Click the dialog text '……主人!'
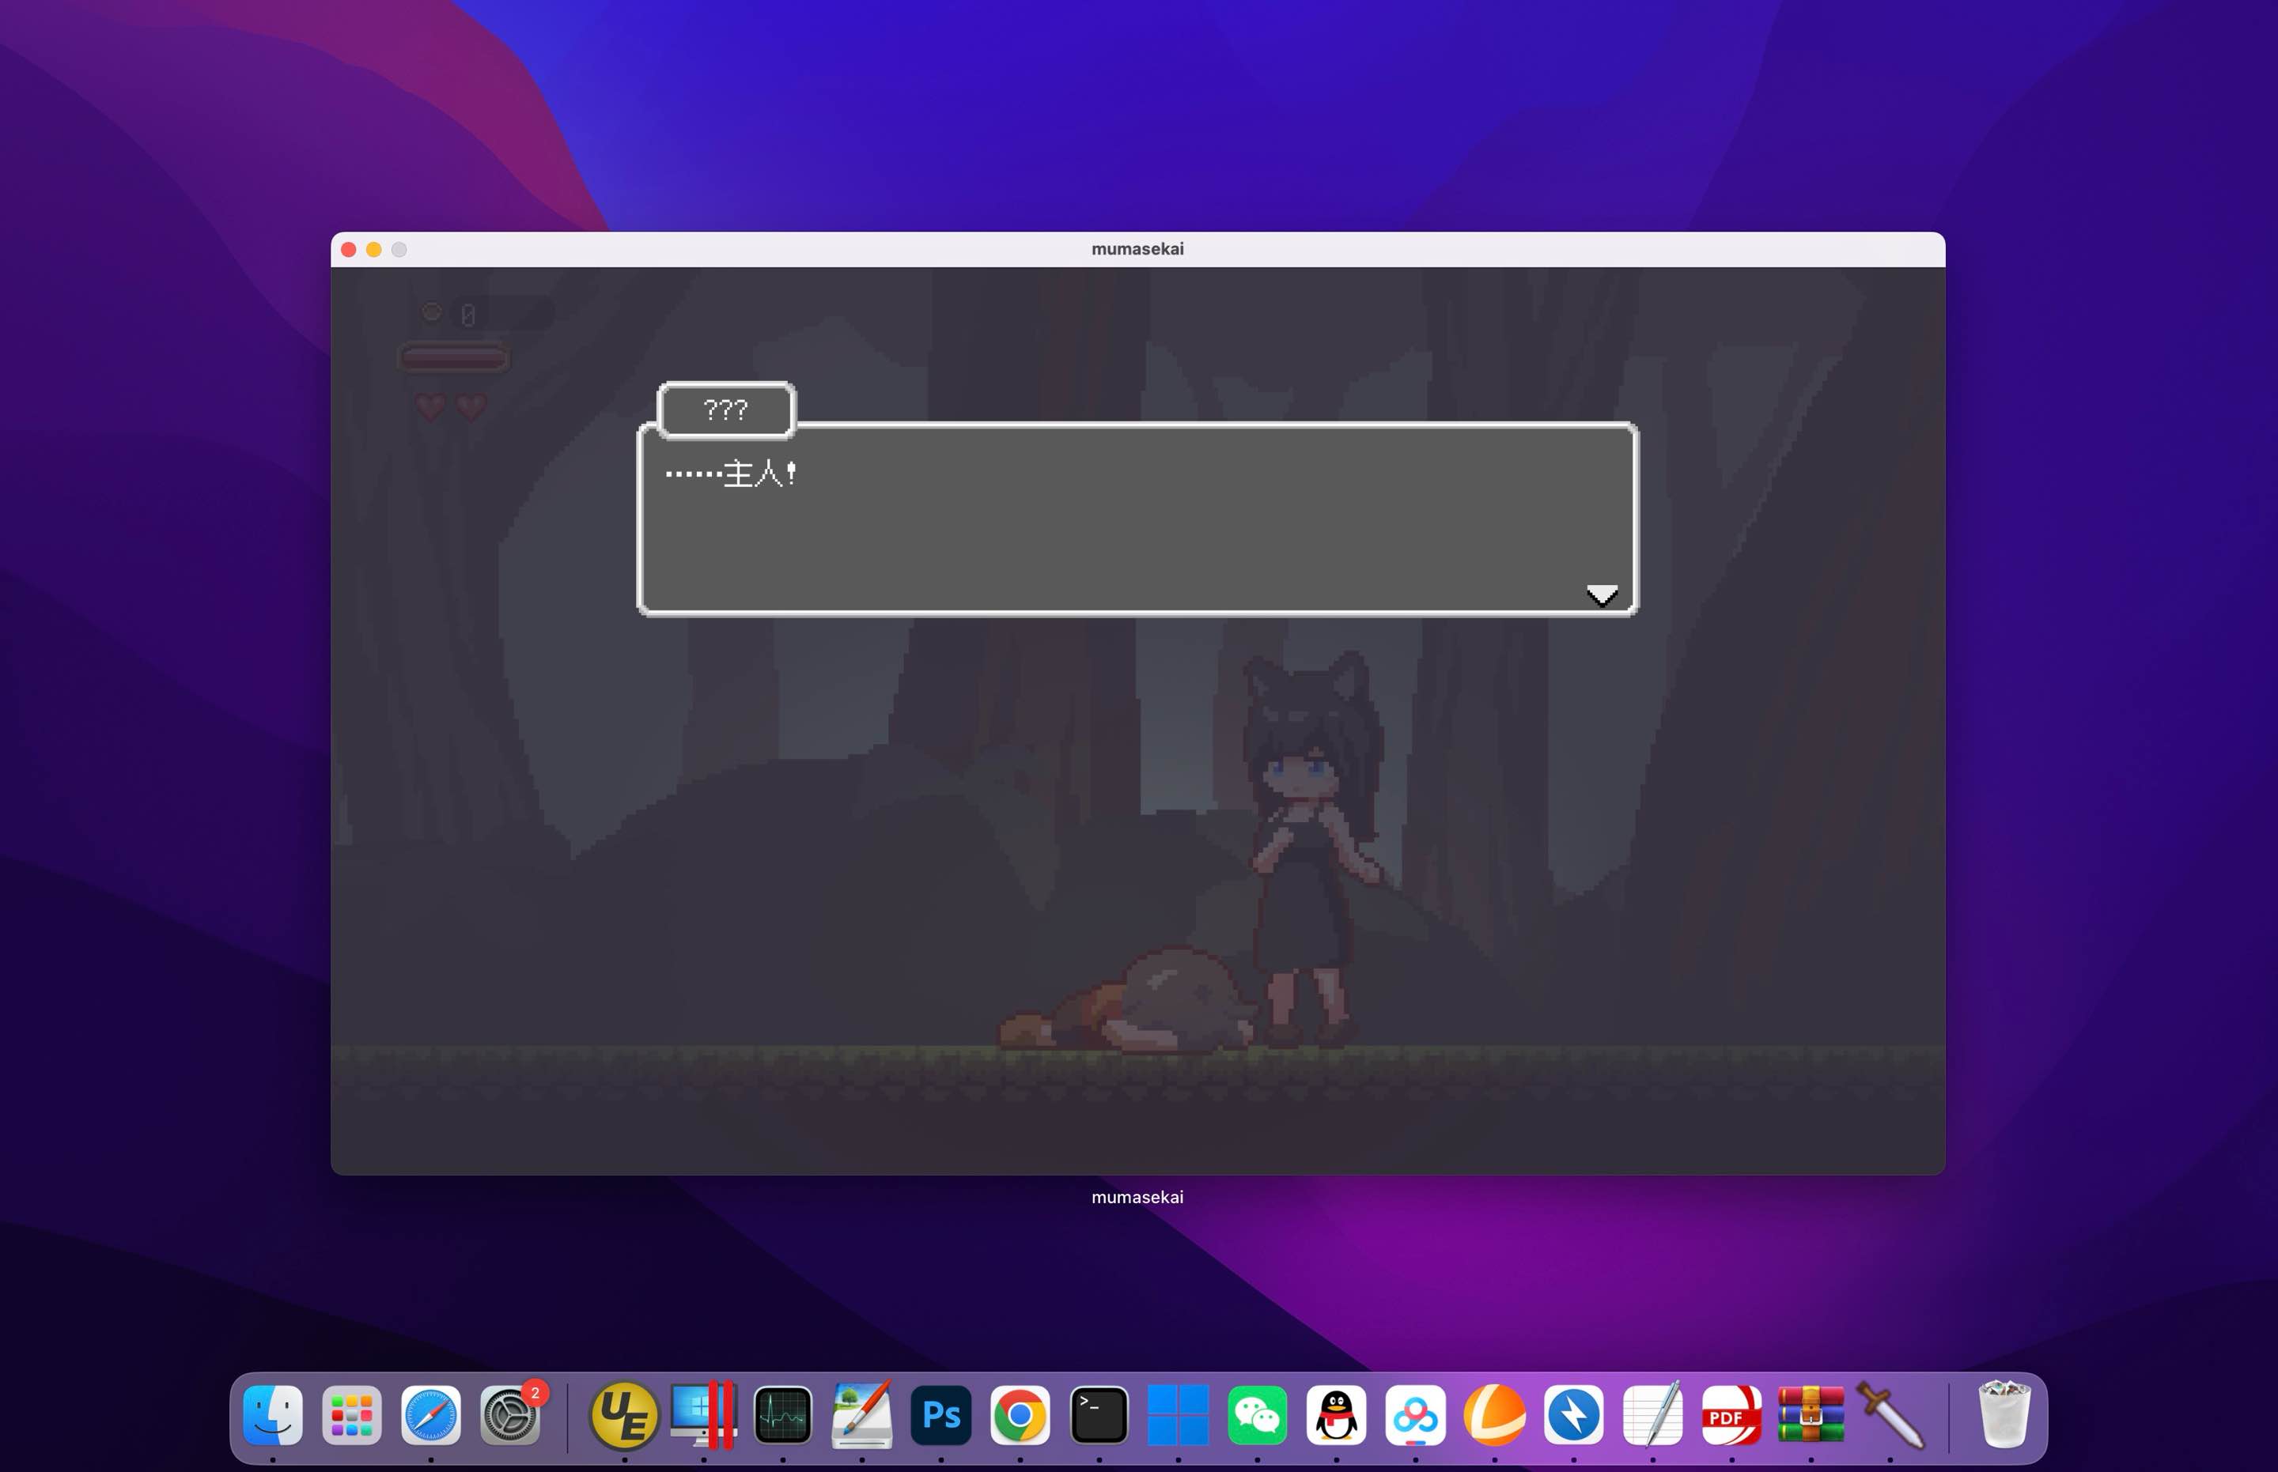This screenshot has width=2278, height=1472. 732,473
